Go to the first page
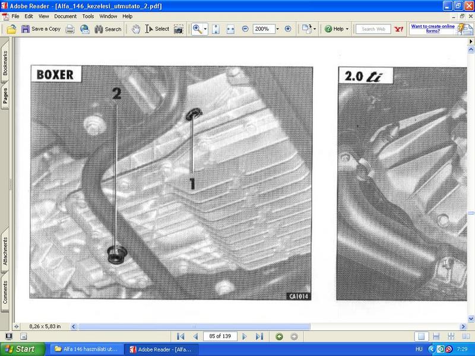The height and width of the screenshot is (356, 475). (180, 336)
